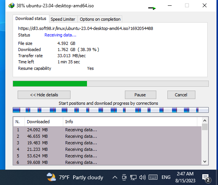The width and height of the screenshot is (218, 185).
Task: Open the network tray icon
Action: point(133,177)
